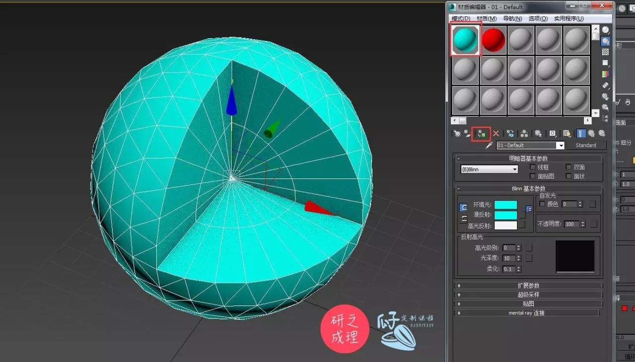Select the red material sample slot
Image resolution: width=635 pixels, height=362 pixels.
pyautogui.click(x=493, y=40)
